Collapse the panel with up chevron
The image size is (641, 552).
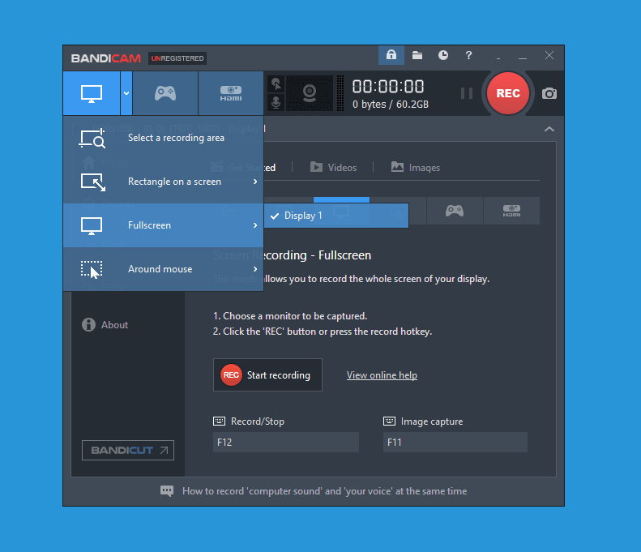549,129
